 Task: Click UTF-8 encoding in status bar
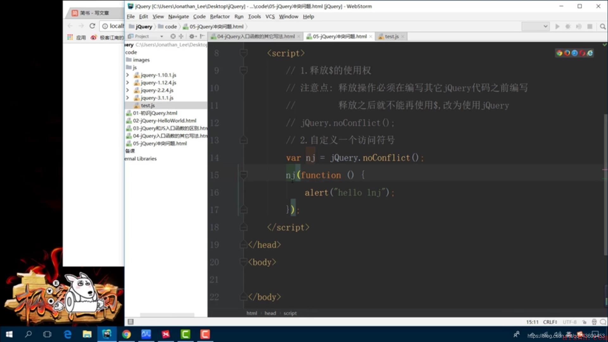(569, 322)
